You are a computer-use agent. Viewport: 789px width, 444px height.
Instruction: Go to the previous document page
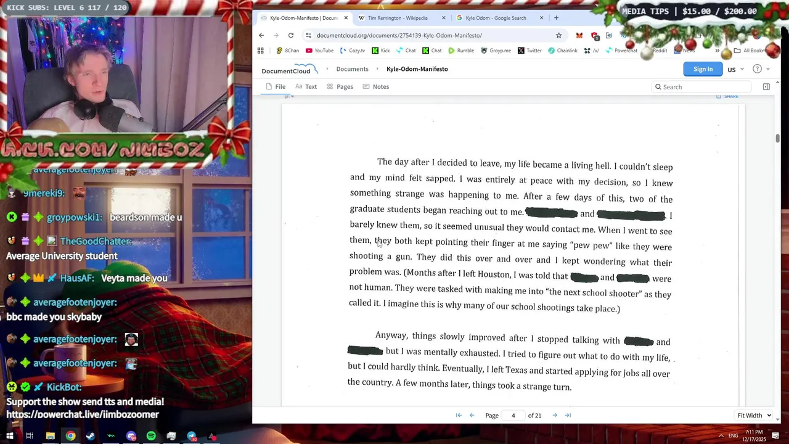(472, 415)
